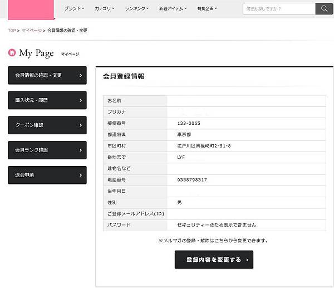Click the フリガナ row label
334x288 pixels.
click(x=116, y=112)
